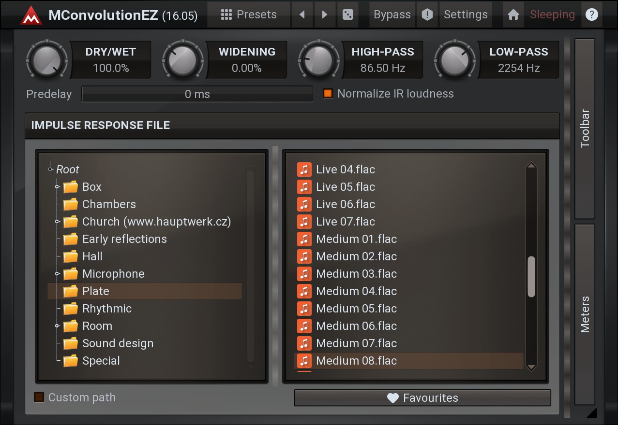Toggle the Bypass button
This screenshot has width=618, height=425.
(x=392, y=14)
